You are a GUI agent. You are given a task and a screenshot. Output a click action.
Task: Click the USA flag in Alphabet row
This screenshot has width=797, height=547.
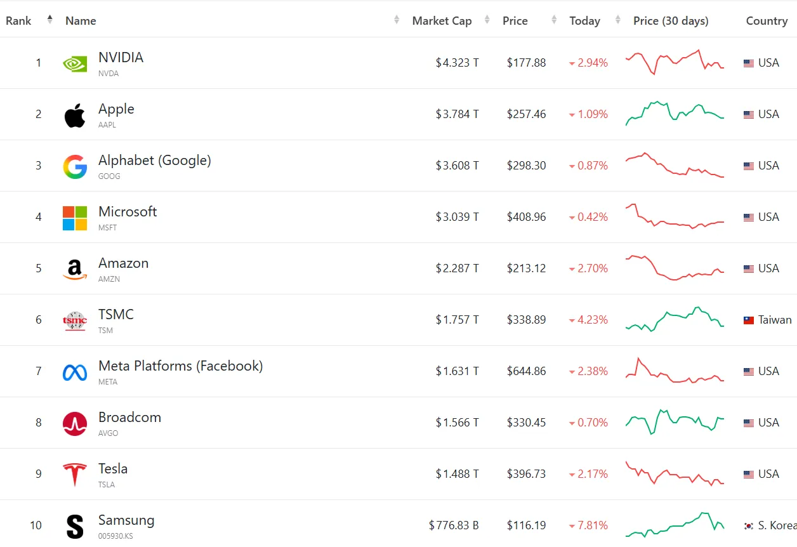click(x=749, y=166)
